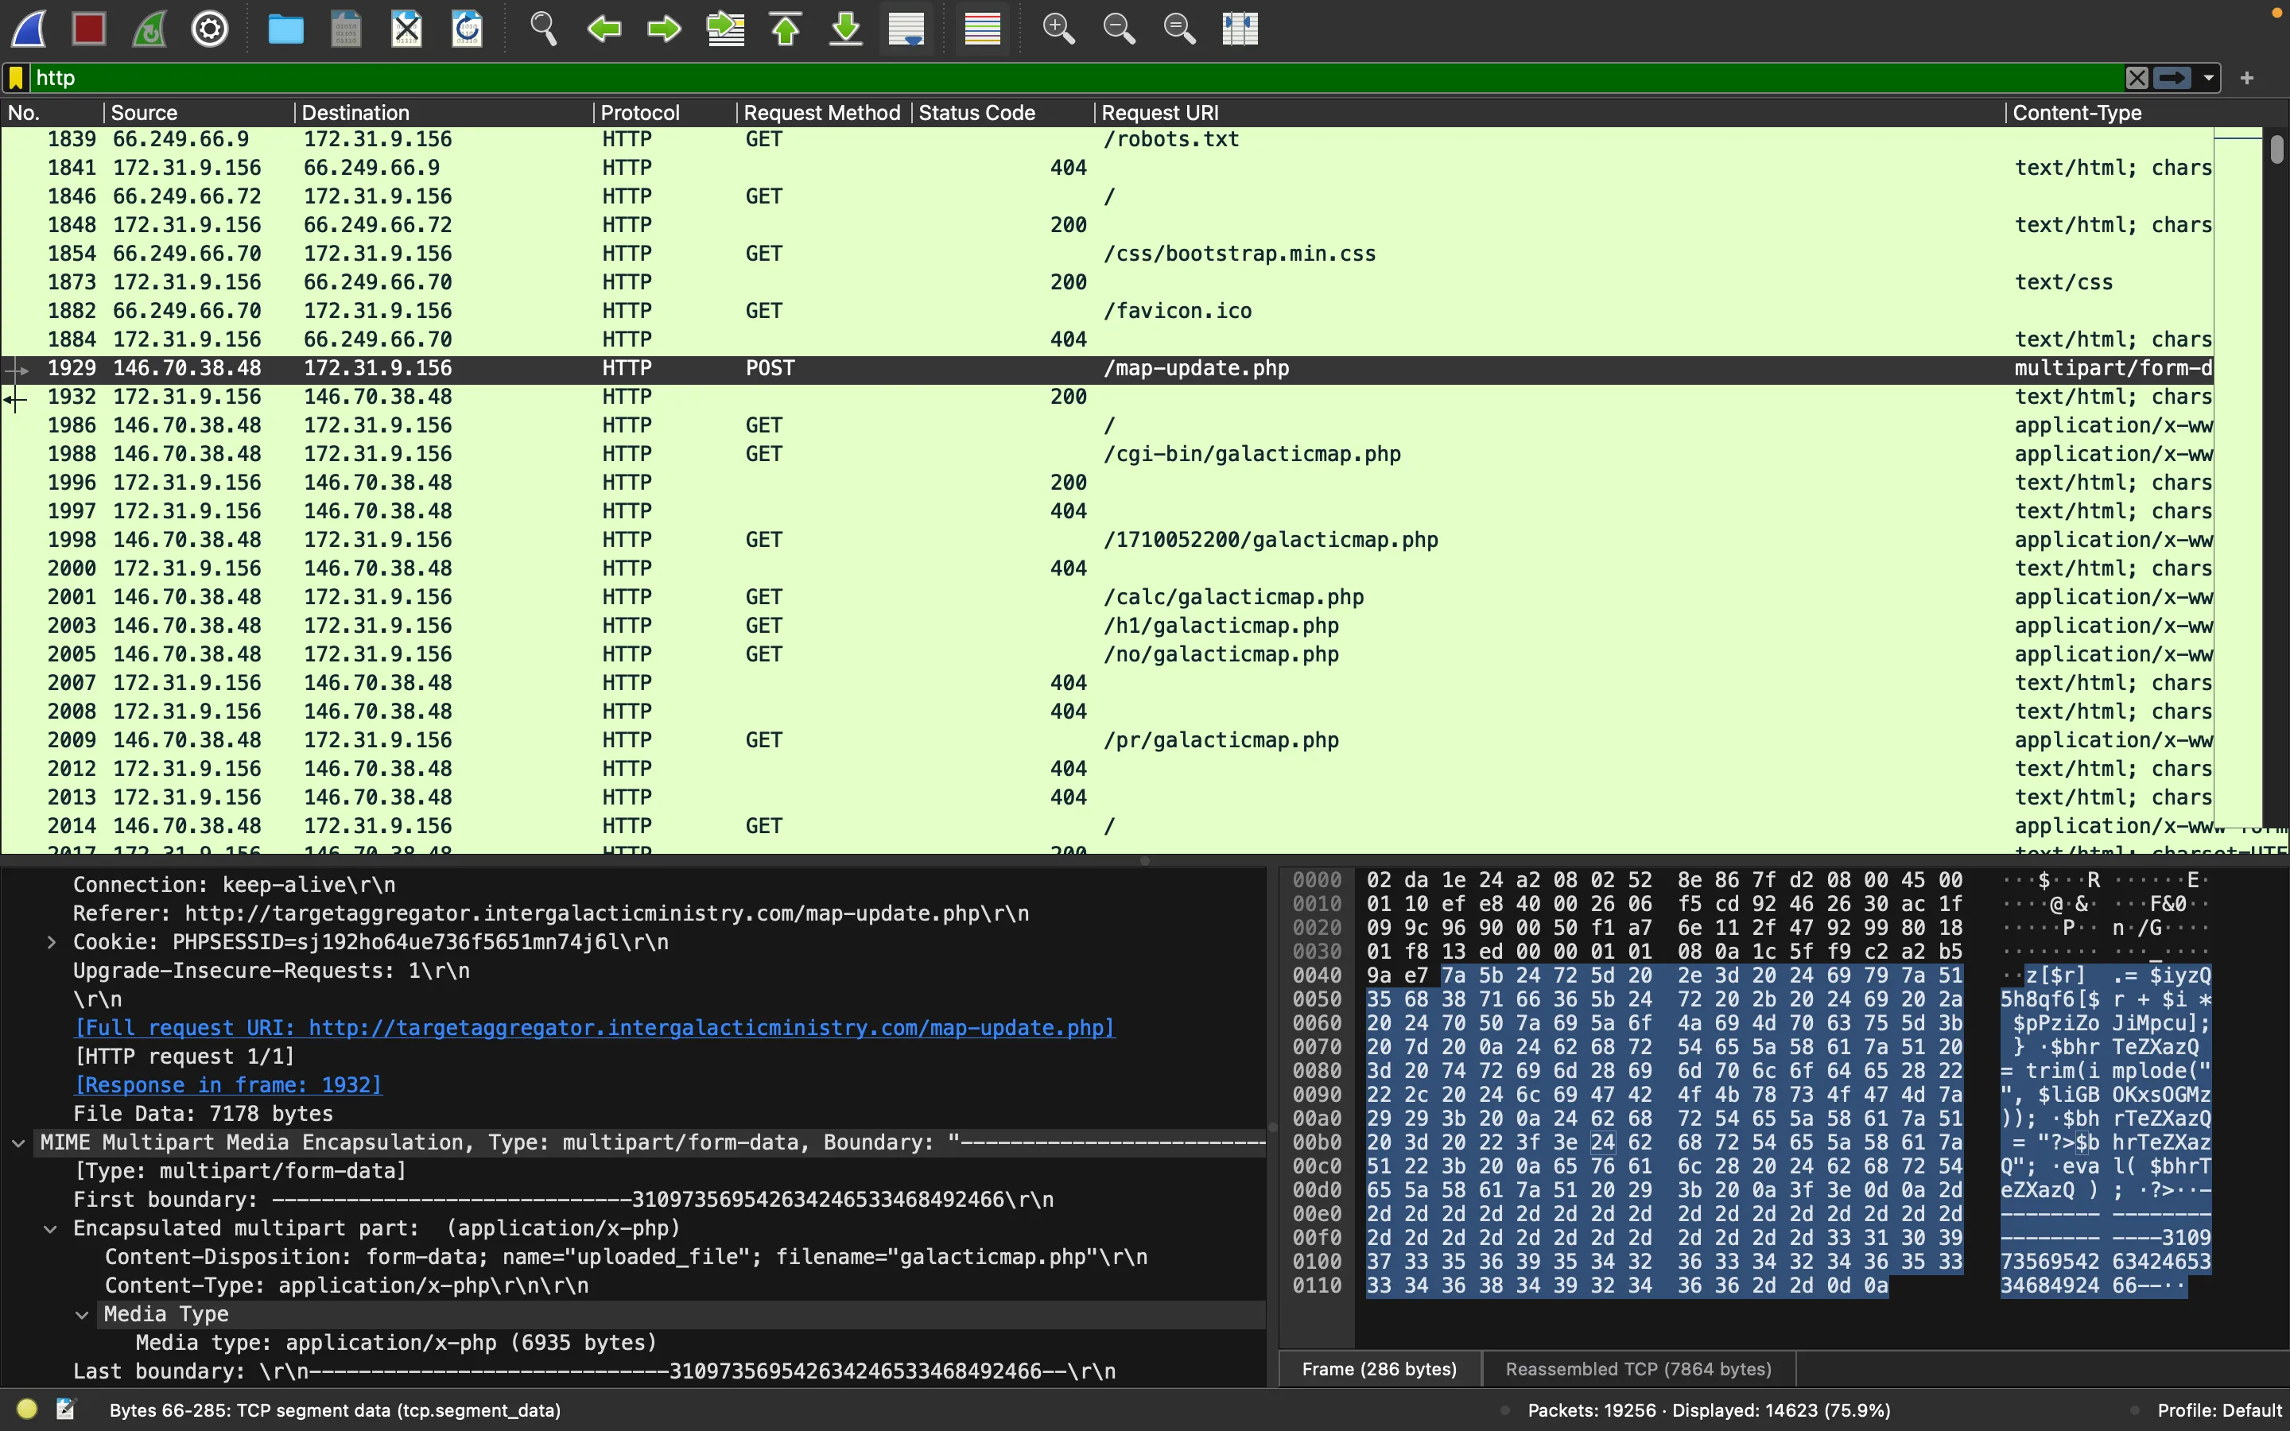The width and height of the screenshot is (2290, 1431).
Task: Close this capture file icon
Action: coord(407,29)
